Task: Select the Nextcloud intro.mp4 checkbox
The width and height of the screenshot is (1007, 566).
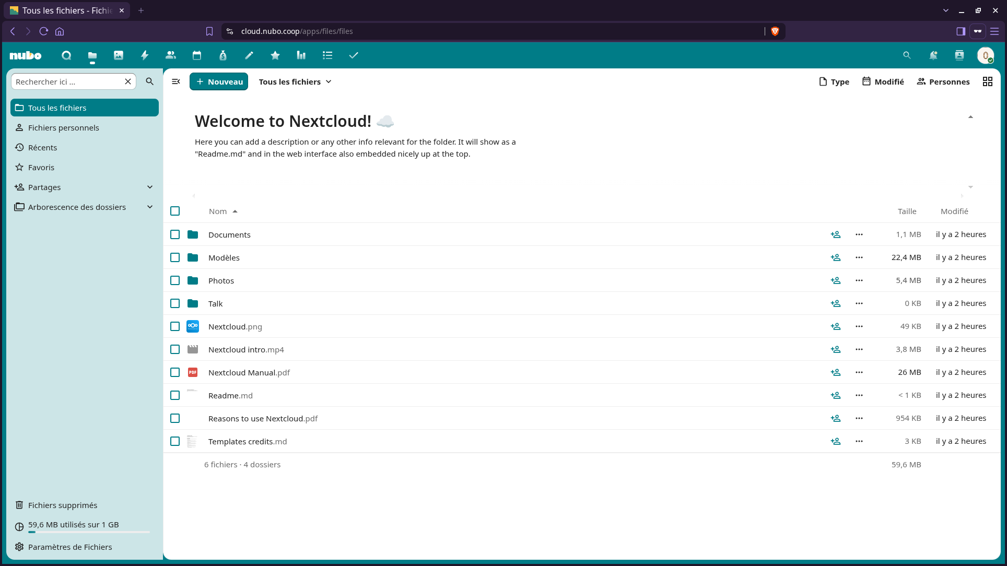Action: pos(175,349)
